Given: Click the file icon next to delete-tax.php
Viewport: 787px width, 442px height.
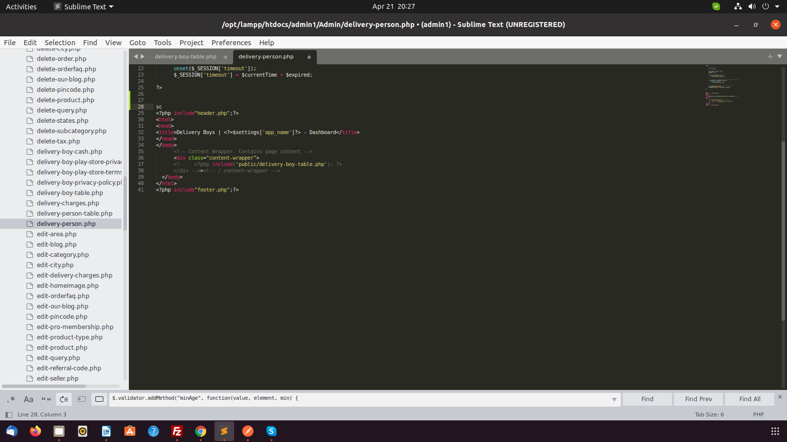Looking at the screenshot, I should [x=30, y=141].
